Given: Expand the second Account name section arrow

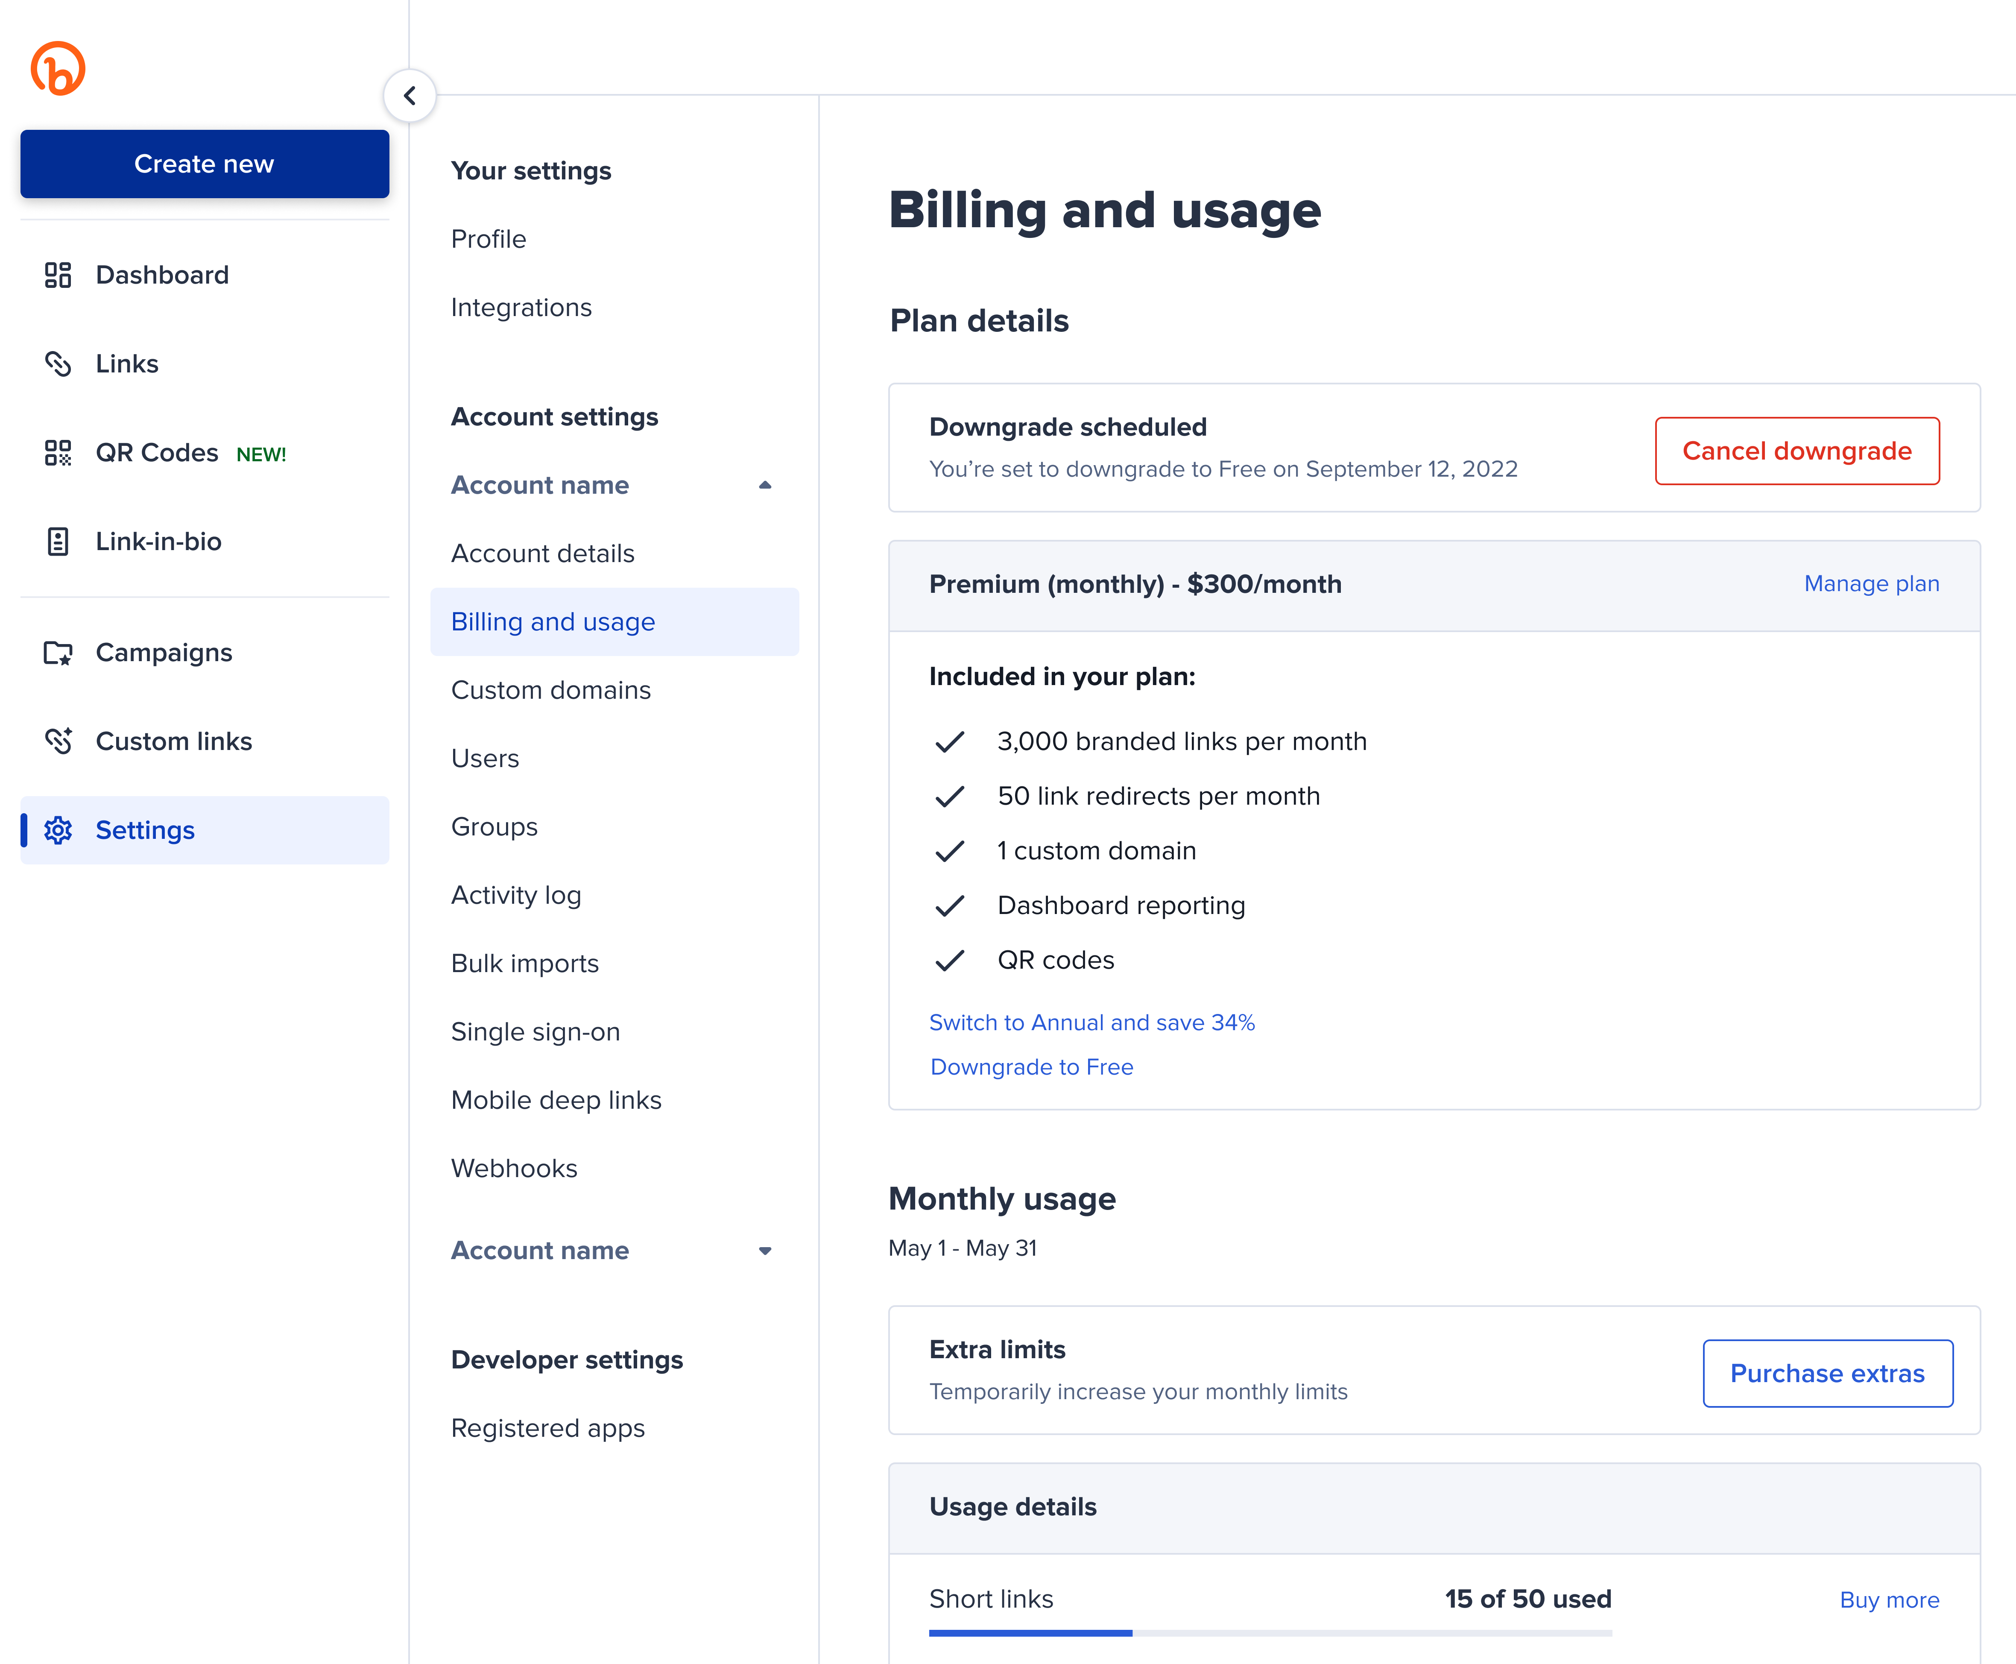Looking at the screenshot, I should click(x=765, y=1251).
